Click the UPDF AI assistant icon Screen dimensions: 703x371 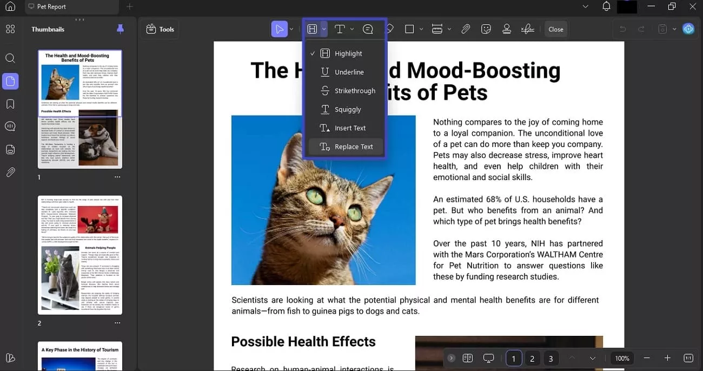(688, 29)
